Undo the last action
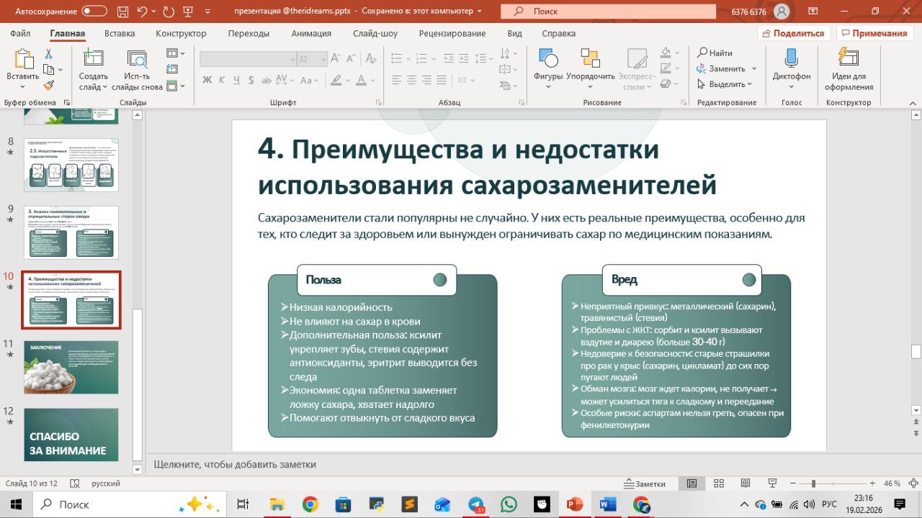Viewport: 922px width, 518px height. (x=142, y=12)
